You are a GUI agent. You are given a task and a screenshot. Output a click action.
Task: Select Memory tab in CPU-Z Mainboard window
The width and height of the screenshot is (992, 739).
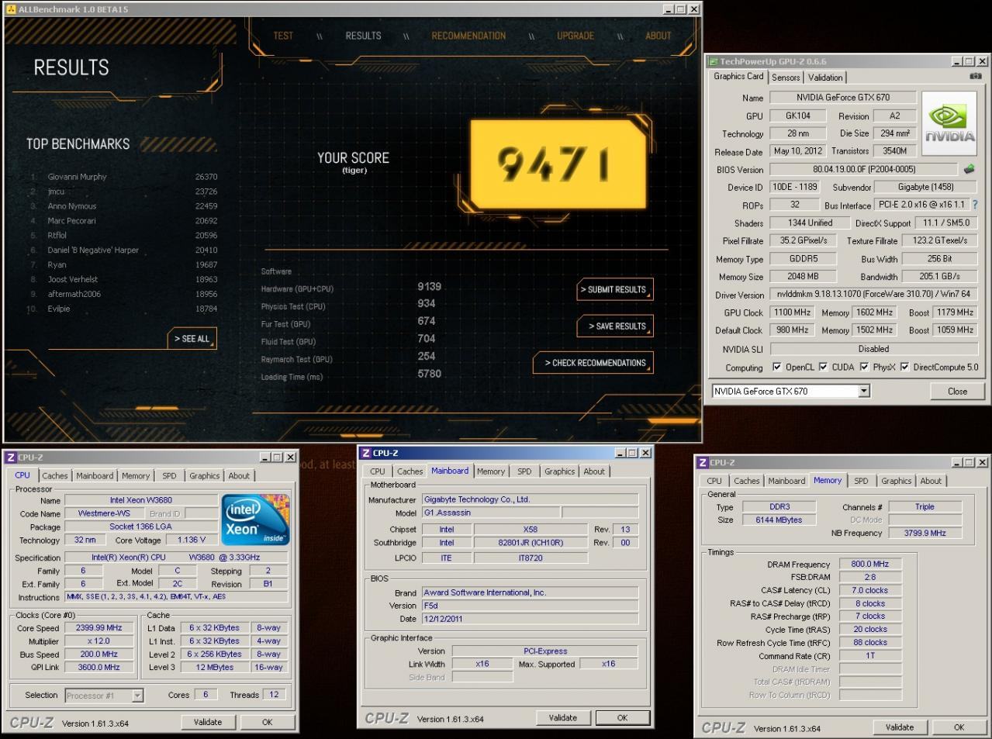click(x=491, y=471)
